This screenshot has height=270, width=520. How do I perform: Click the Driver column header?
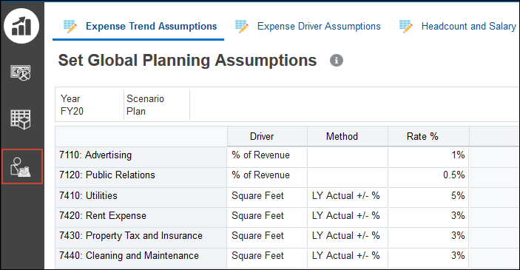click(267, 136)
